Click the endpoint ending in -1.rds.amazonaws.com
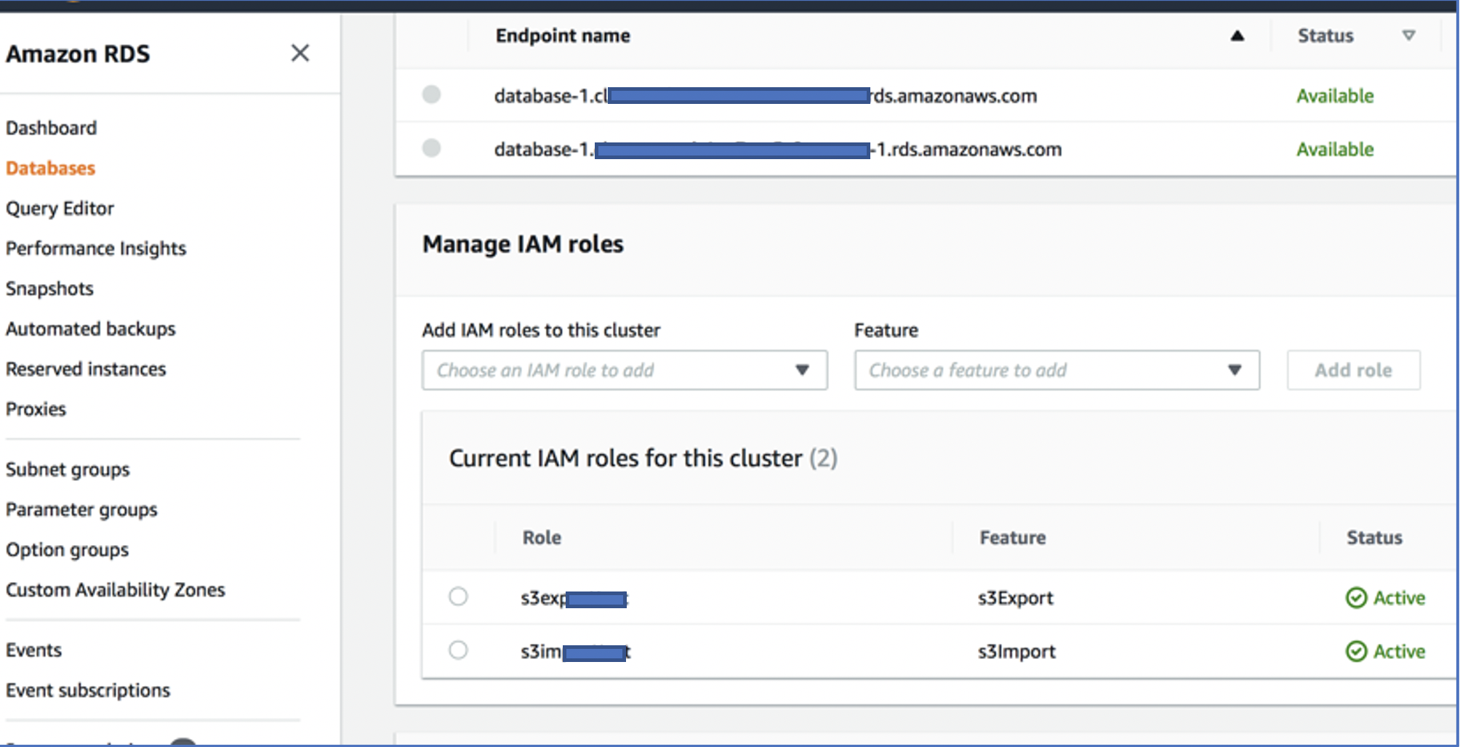The height and width of the screenshot is (747, 1460). pyautogui.click(x=778, y=149)
